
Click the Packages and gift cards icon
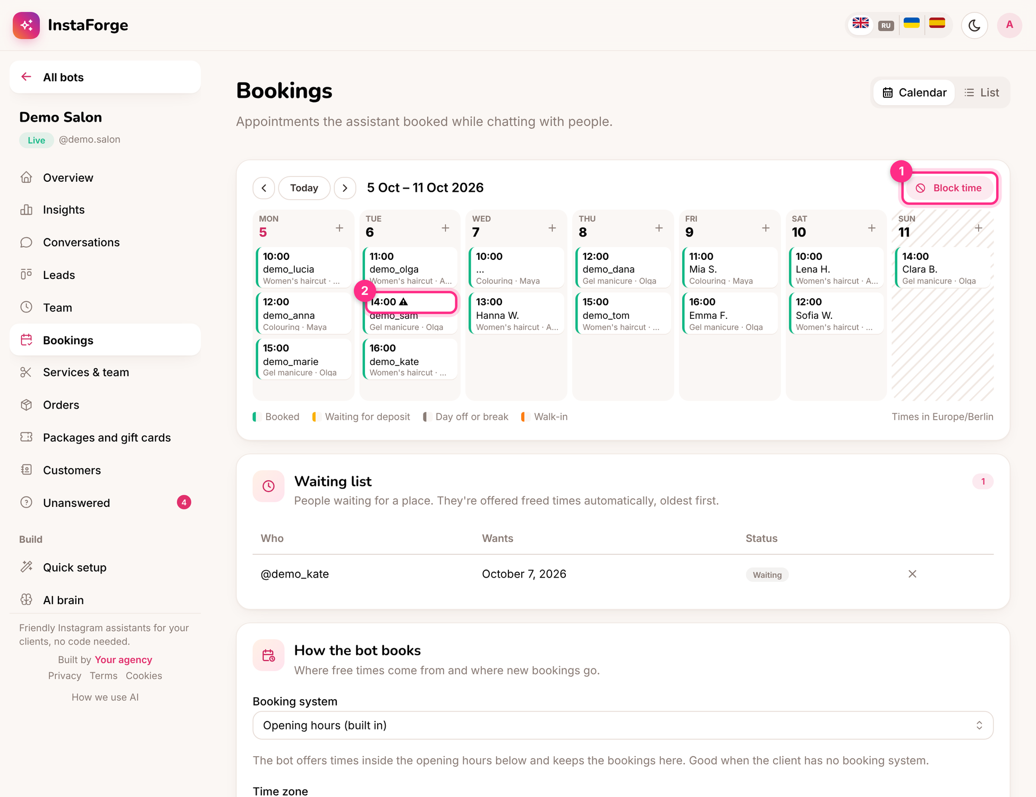(x=26, y=437)
